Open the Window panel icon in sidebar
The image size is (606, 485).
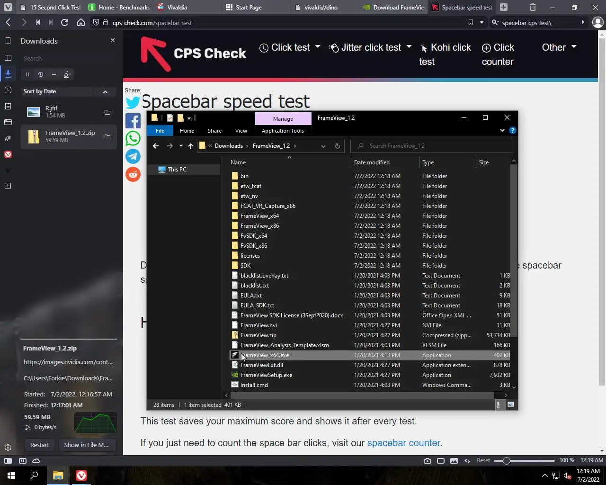pyautogui.click(x=8, y=122)
